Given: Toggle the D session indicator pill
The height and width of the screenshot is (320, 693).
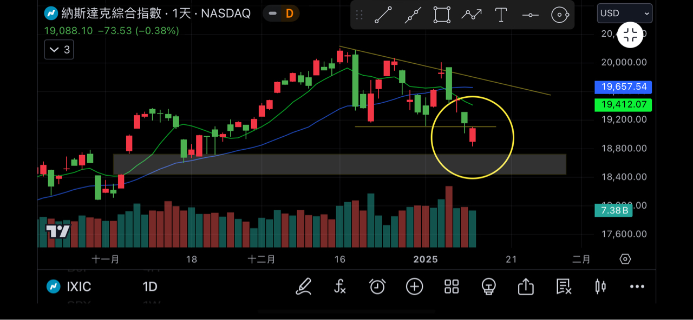Looking at the screenshot, I should pos(282,13).
